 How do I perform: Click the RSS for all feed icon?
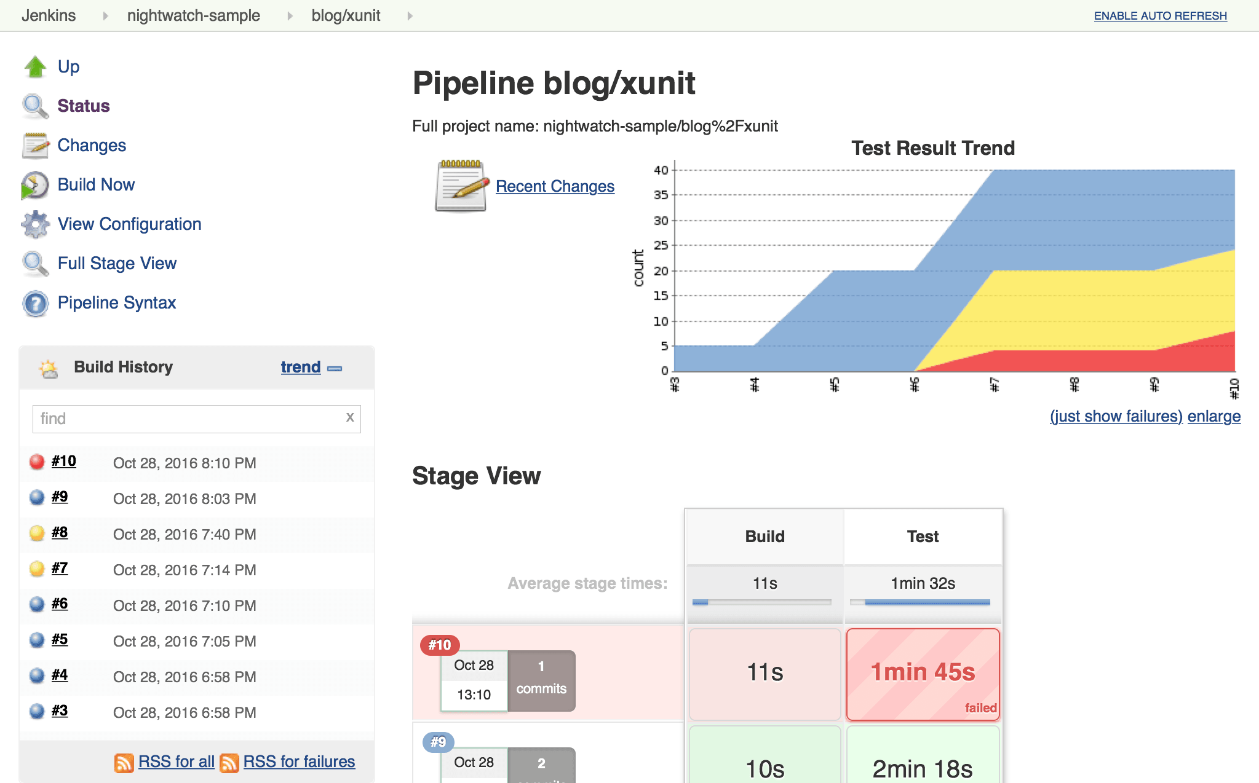pyautogui.click(x=124, y=763)
